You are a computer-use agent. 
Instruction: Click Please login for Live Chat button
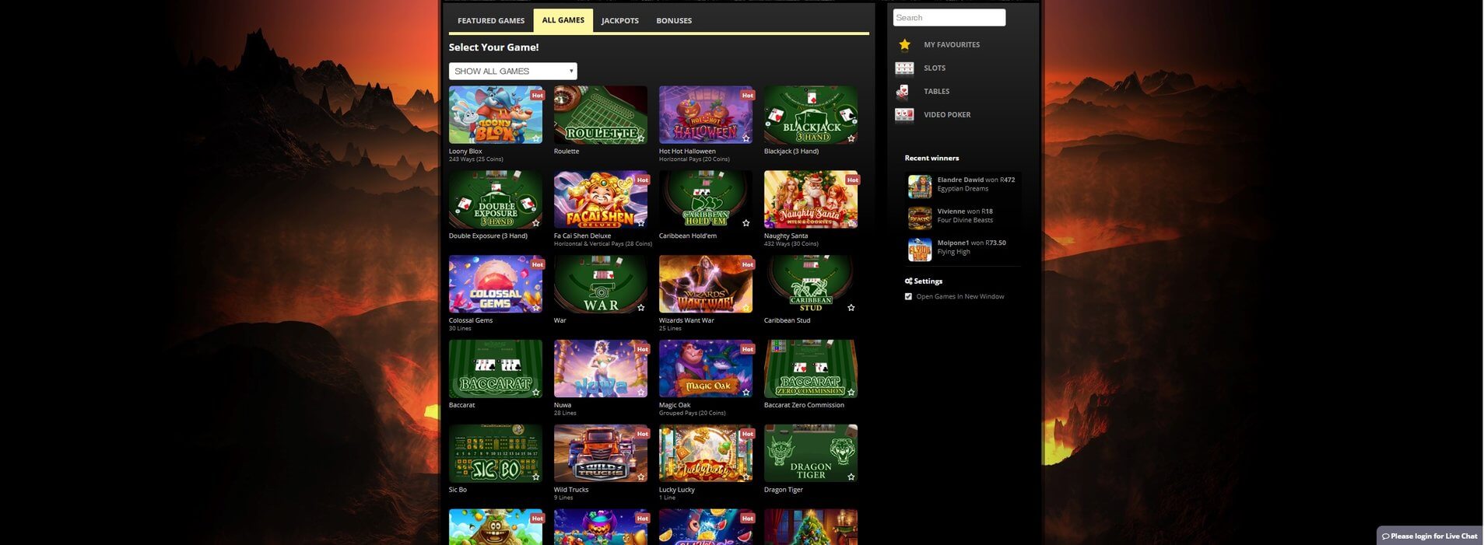1430,536
